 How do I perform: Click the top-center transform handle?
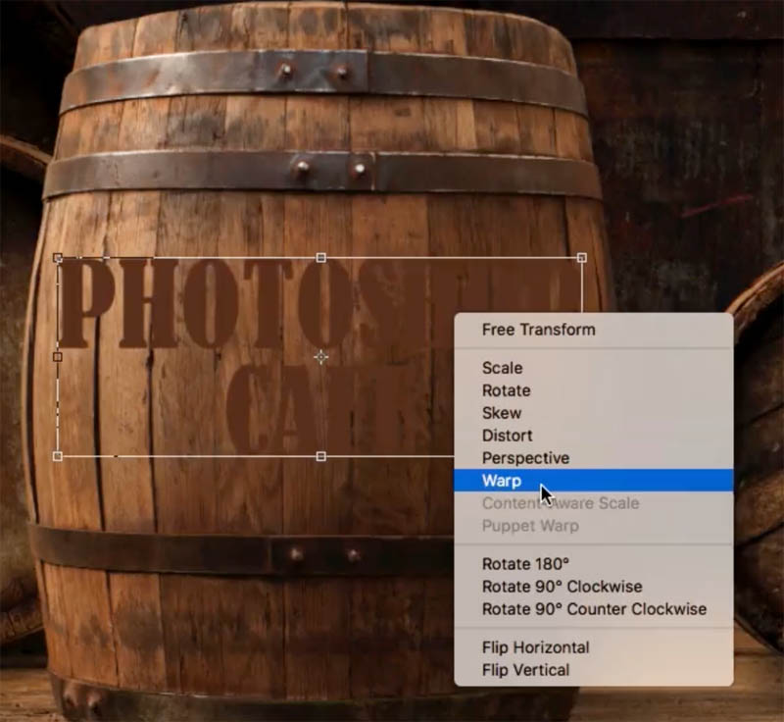(321, 258)
